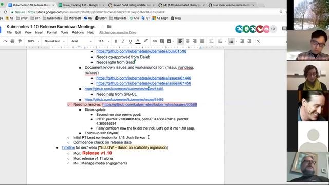This screenshot has height=185, width=329.
Task: Click the Add comment icon
Action: pyautogui.click(x=162, y=41)
